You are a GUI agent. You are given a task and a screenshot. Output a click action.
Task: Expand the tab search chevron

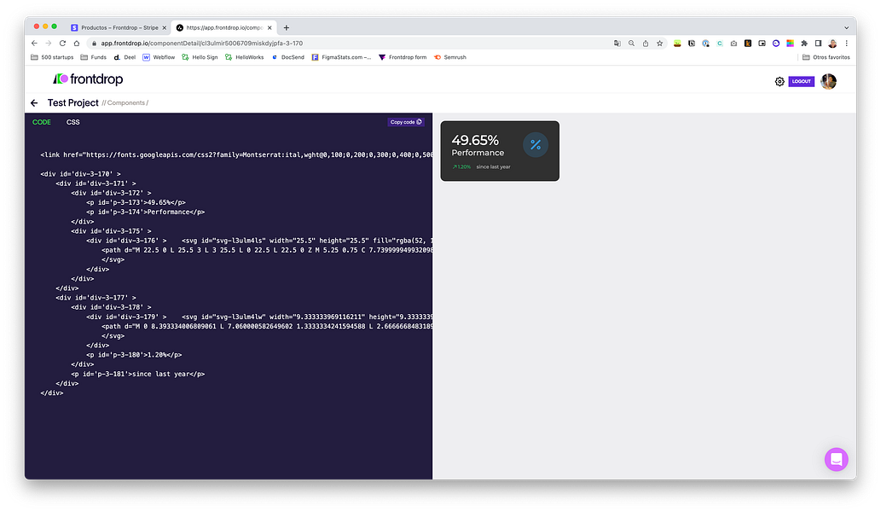[x=846, y=27]
